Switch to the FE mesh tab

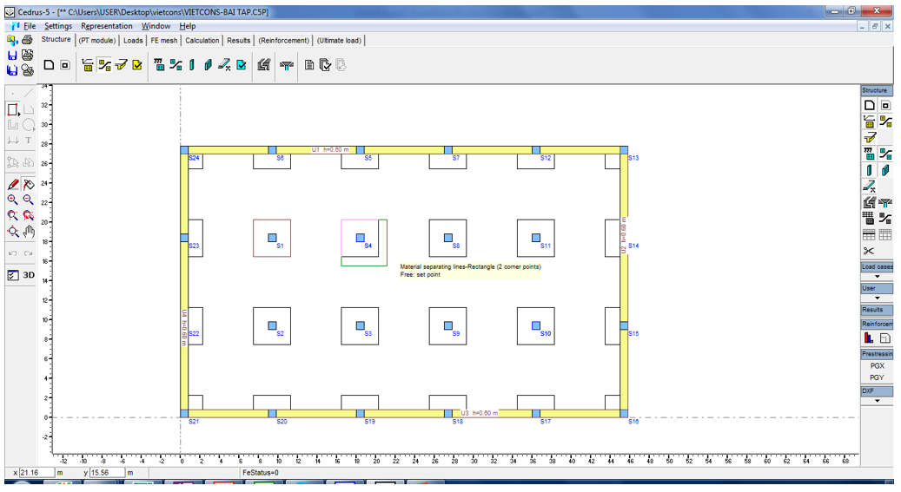pyautogui.click(x=163, y=40)
